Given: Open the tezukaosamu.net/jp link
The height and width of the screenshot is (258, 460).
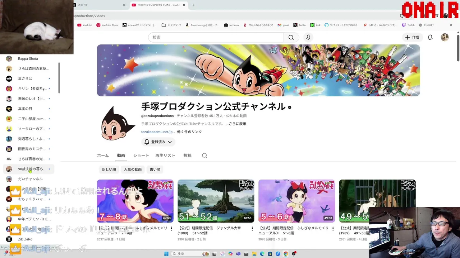Looking at the screenshot, I should tap(157, 132).
